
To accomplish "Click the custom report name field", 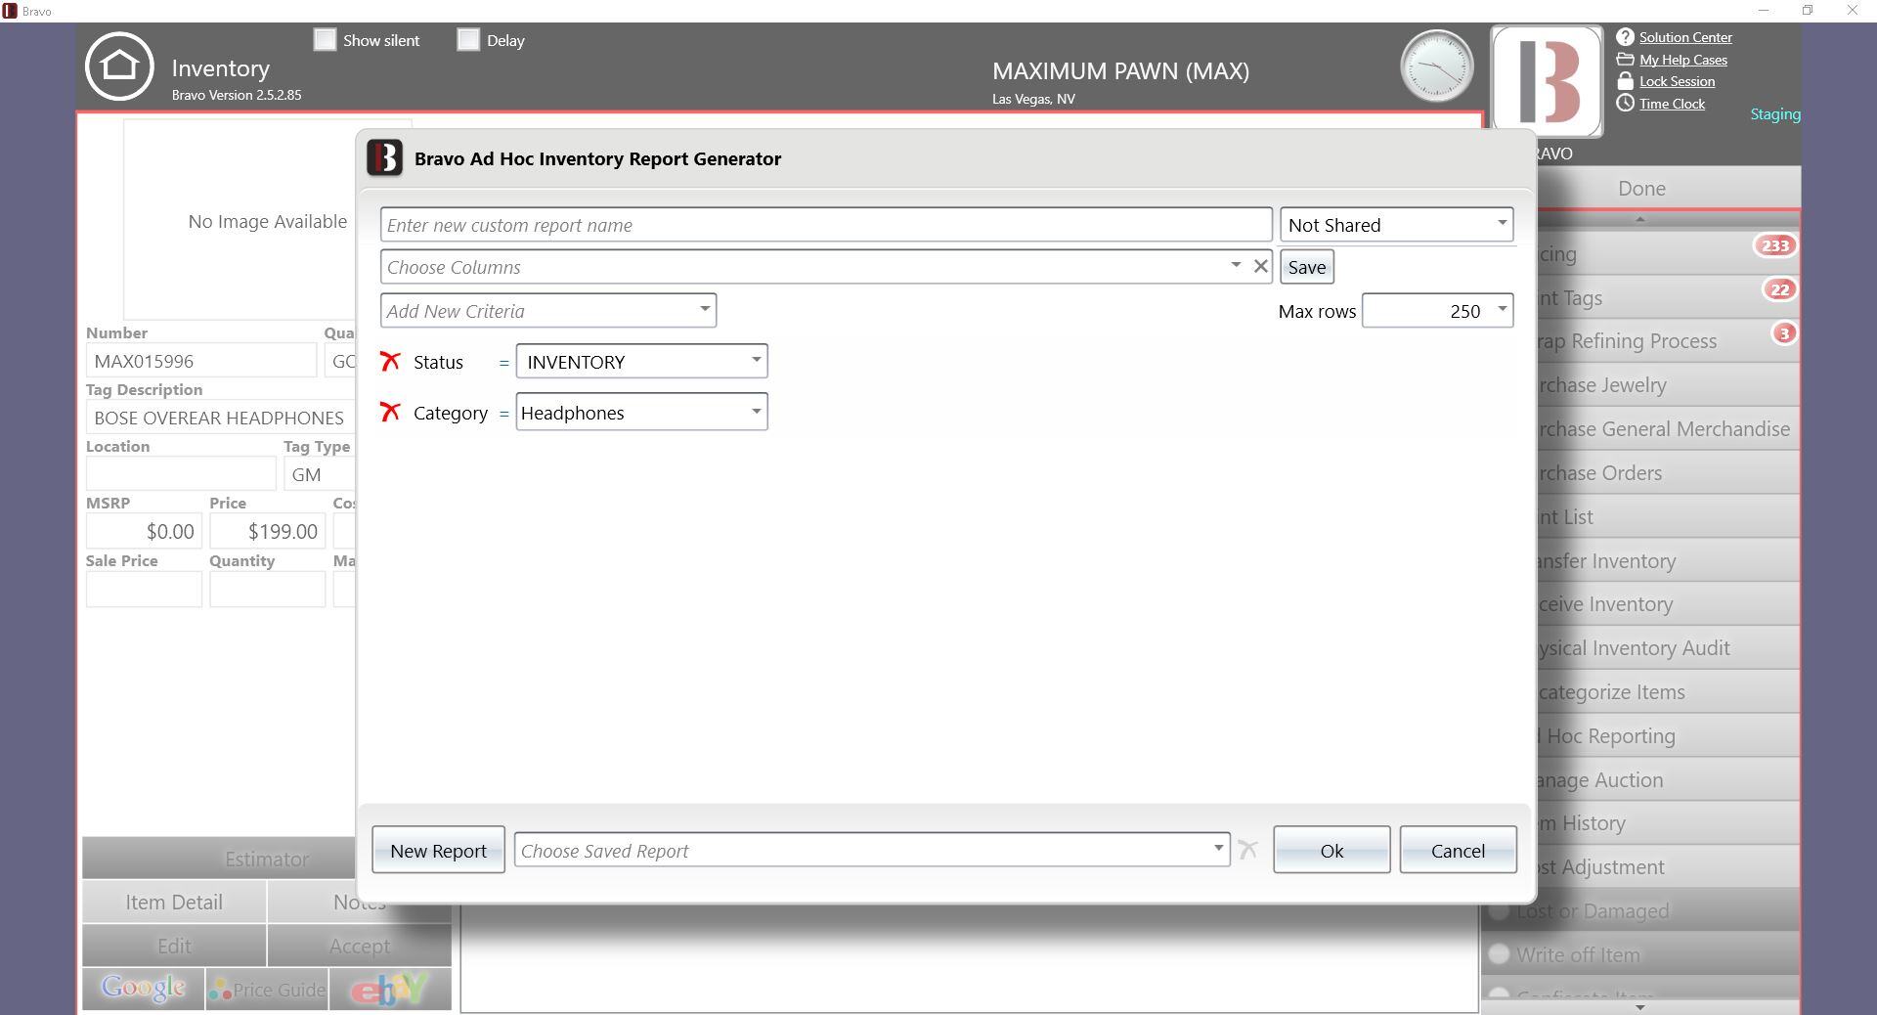I will [x=826, y=225].
